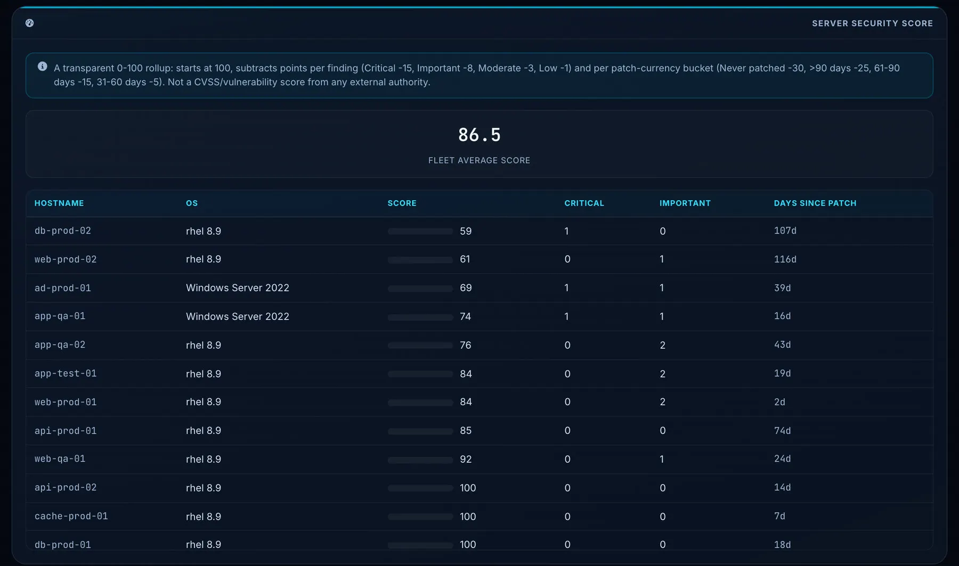Select hostname api-prod-02

[66, 487]
